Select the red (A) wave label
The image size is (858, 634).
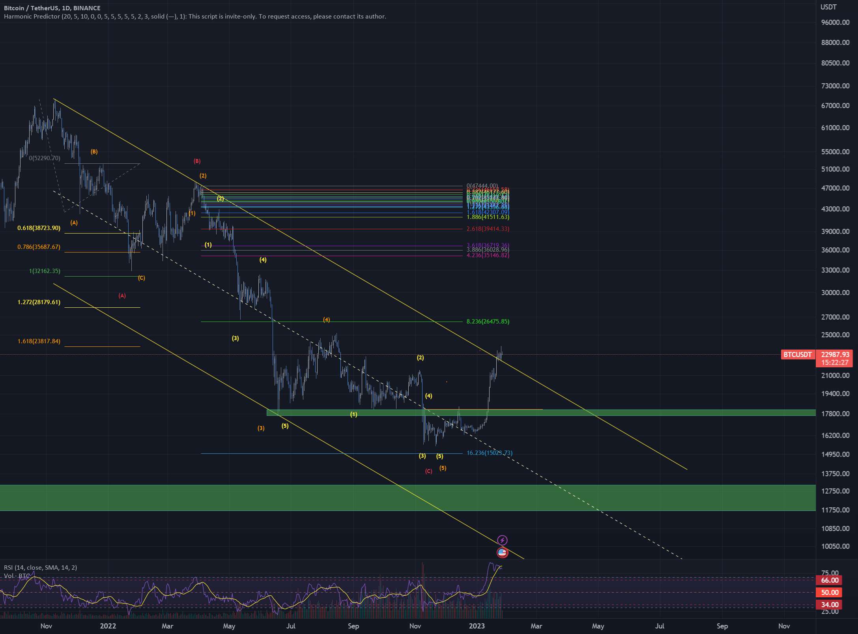click(122, 295)
